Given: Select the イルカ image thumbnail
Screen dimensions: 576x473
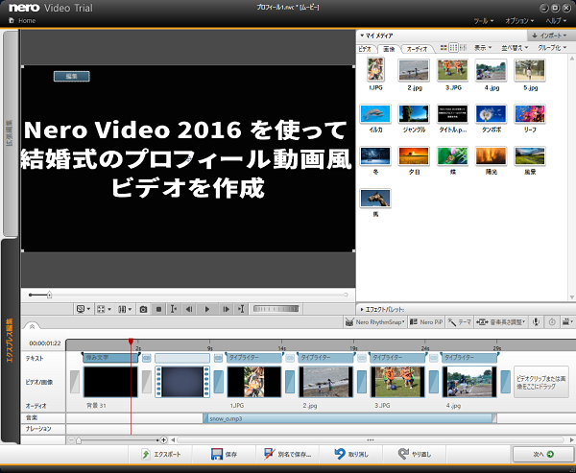Looking at the screenshot, I should tap(375, 114).
